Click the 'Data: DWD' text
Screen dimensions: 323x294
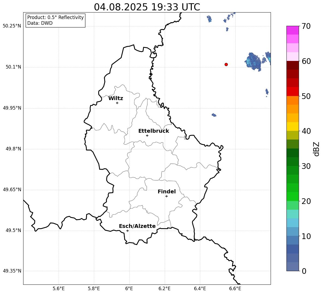40,23
